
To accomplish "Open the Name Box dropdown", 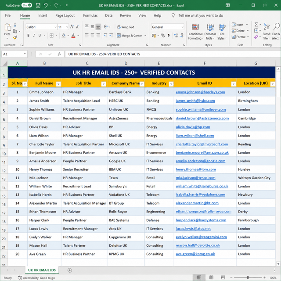I will [25, 54].
